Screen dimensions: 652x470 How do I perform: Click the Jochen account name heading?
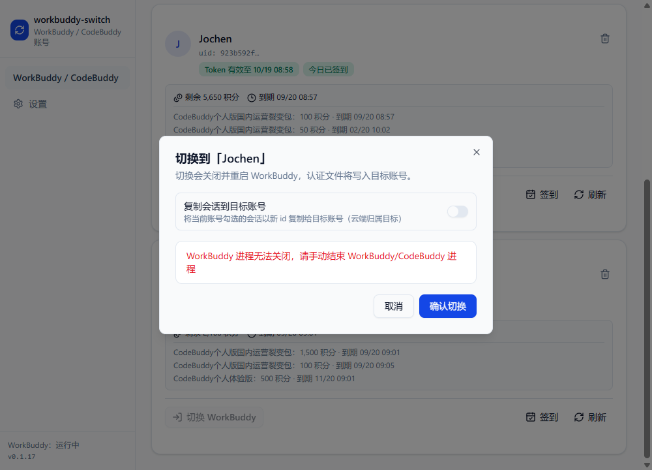tap(215, 39)
